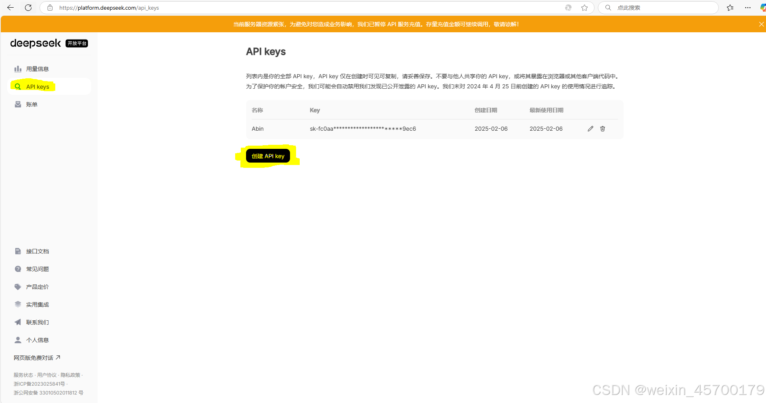Open 网页版免费对话 web chat link
Screen dimensions: 766x403
coord(37,358)
